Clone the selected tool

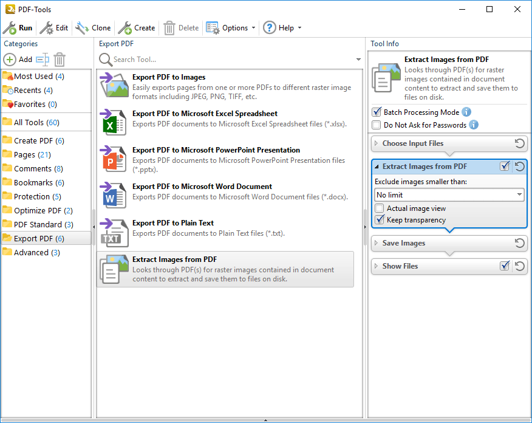(x=93, y=28)
